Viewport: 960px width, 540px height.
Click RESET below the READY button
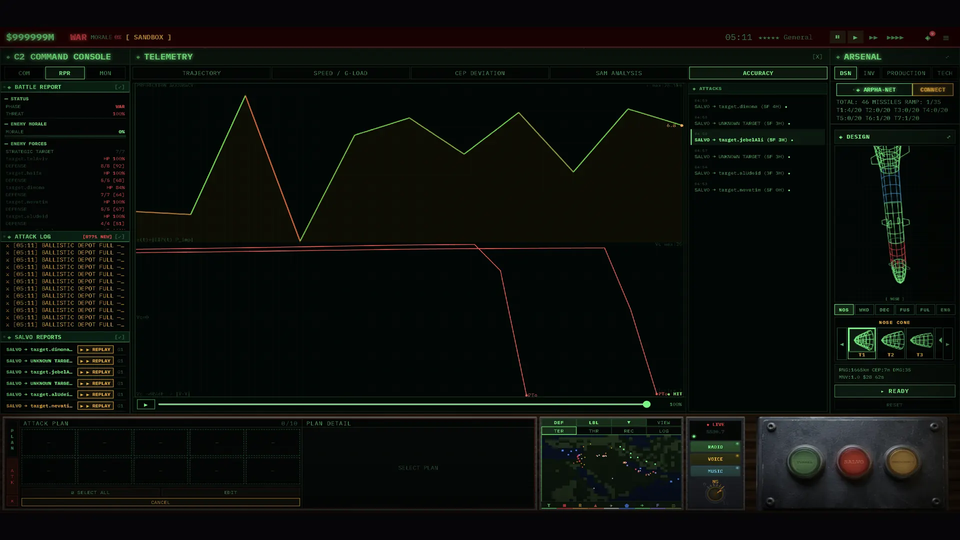click(894, 405)
